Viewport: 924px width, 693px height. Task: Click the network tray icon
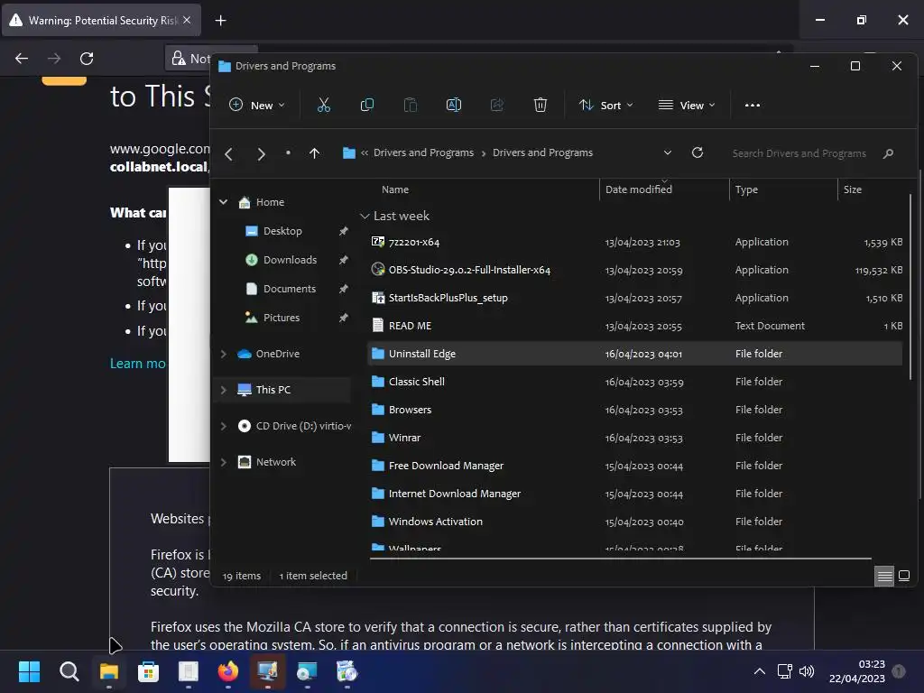click(x=784, y=671)
